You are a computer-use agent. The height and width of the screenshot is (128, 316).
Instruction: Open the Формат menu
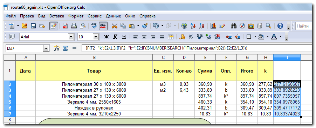coord(76,16)
